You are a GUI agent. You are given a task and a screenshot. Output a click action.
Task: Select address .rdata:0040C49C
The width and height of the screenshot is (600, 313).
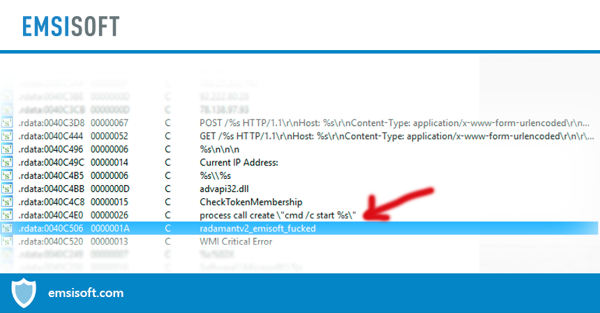51,162
